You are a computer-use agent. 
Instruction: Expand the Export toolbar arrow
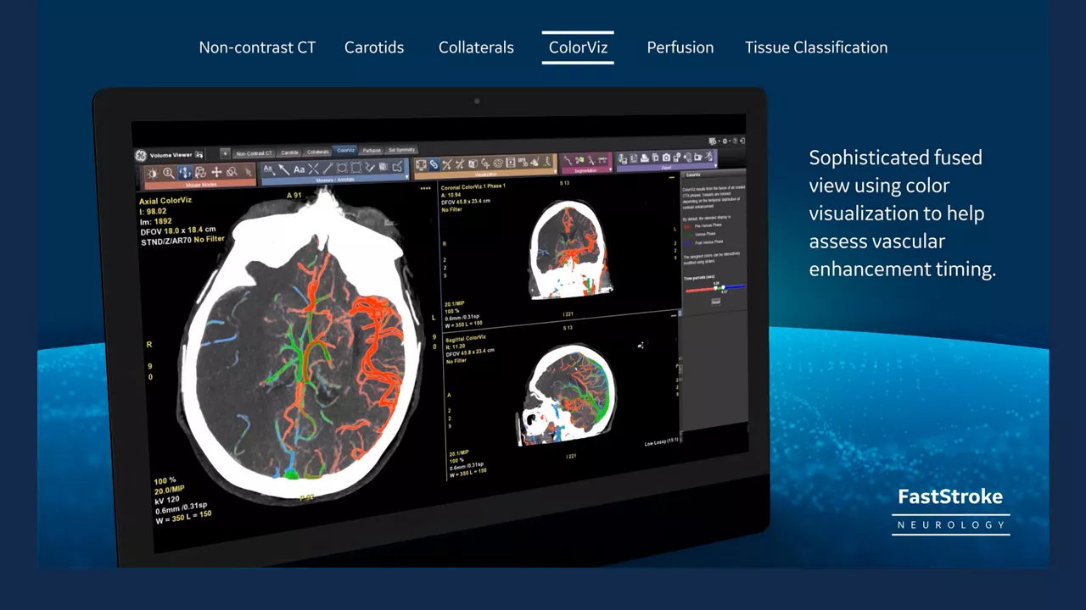[x=714, y=166]
